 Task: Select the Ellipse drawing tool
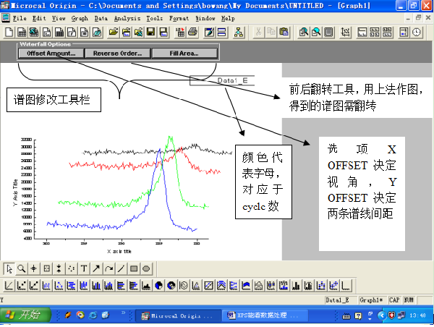pos(145,268)
